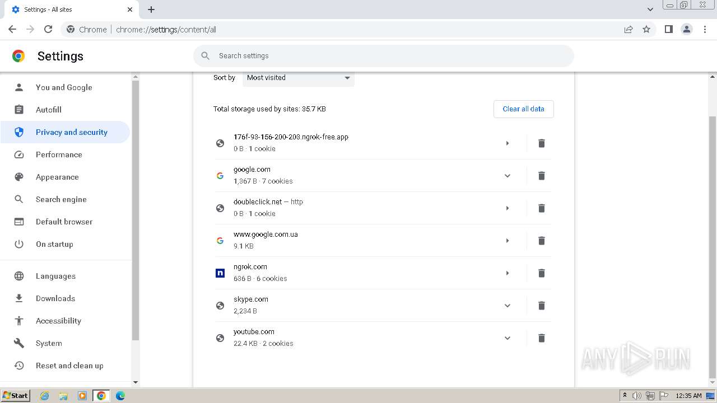The height and width of the screenshot is (403, 717).
Task: Click the volume icon in system tray
Action: tap(637, 396)
